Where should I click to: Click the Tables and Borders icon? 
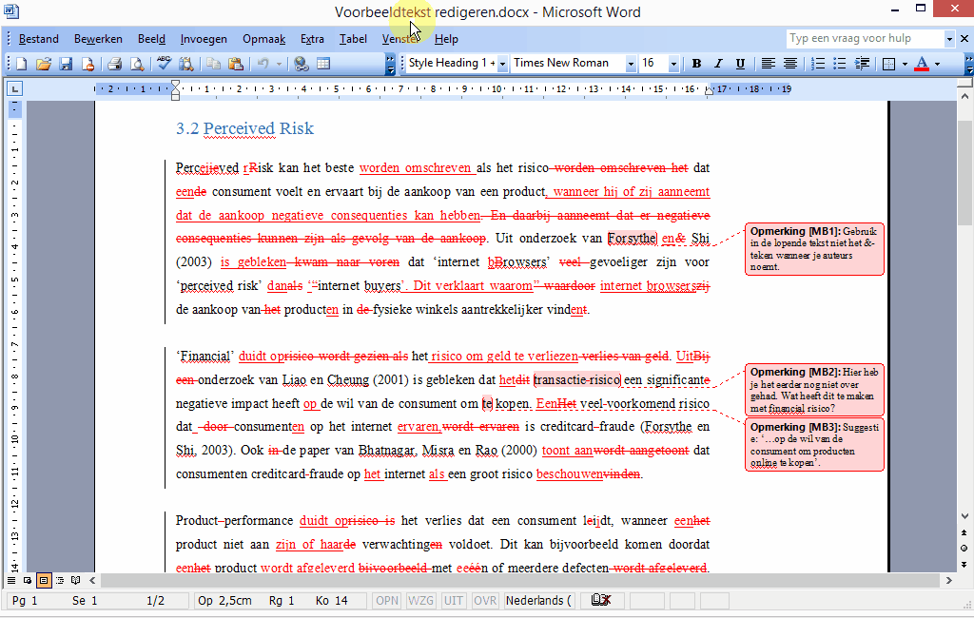[323, 64]
